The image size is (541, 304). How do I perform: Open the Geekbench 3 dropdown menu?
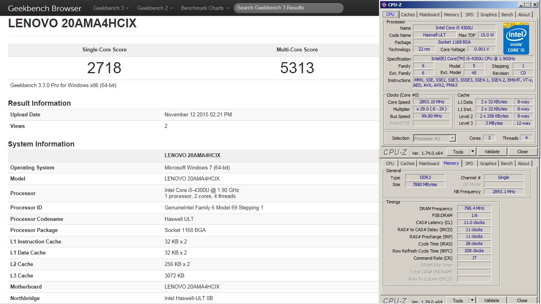111,8
